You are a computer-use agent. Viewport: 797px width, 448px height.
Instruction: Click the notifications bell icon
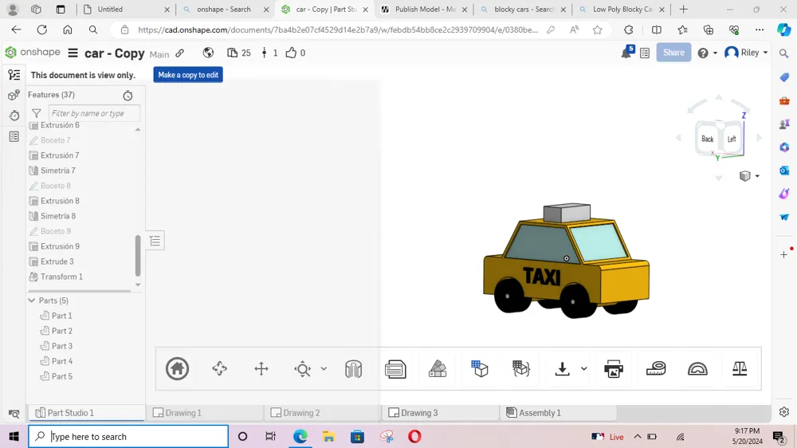[626, 53]
